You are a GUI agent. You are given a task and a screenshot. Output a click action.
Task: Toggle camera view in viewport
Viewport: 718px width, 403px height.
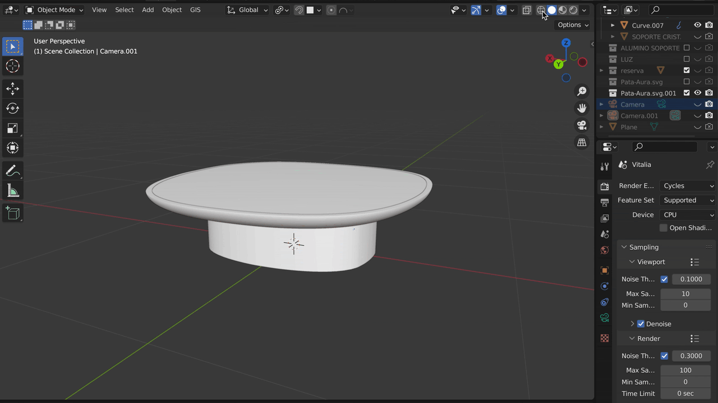582,125
